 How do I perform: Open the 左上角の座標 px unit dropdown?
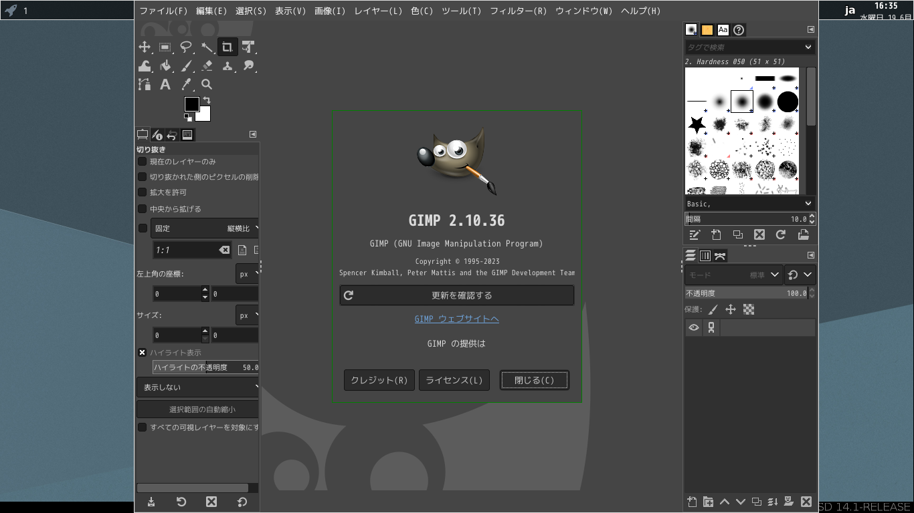pos(247,274)
